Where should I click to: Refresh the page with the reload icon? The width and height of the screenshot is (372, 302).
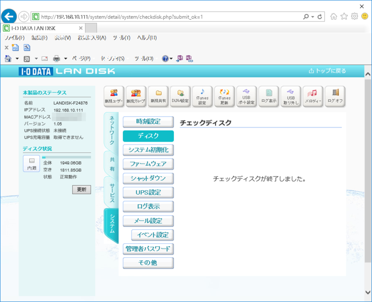click(319, 17)
